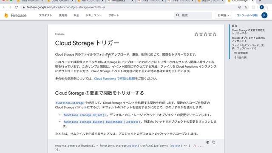Viewport: 272px width, 153px height.
Task: Rate the page two stars
Action: (201, 34)
